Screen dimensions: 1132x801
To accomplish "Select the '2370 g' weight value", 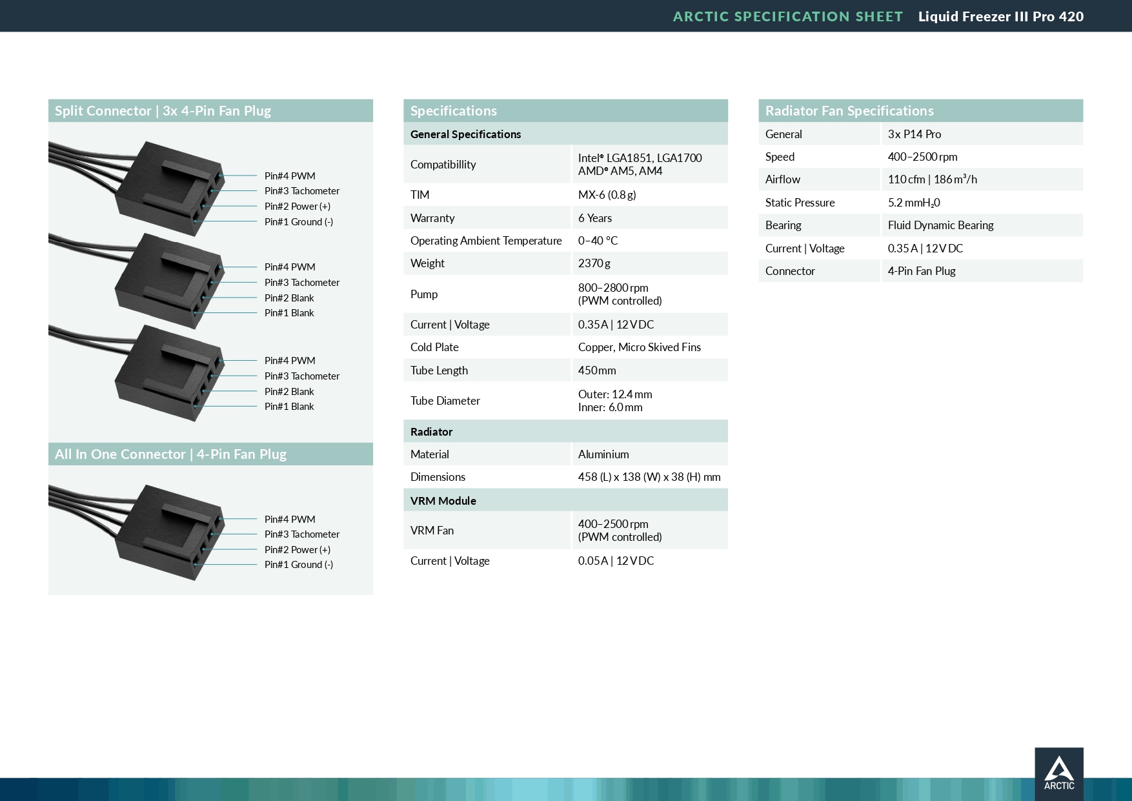I will click(x=594, y=263).
